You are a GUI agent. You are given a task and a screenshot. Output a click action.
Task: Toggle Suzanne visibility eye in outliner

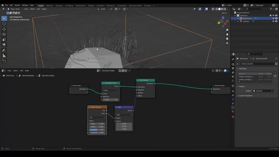[273, 21]
